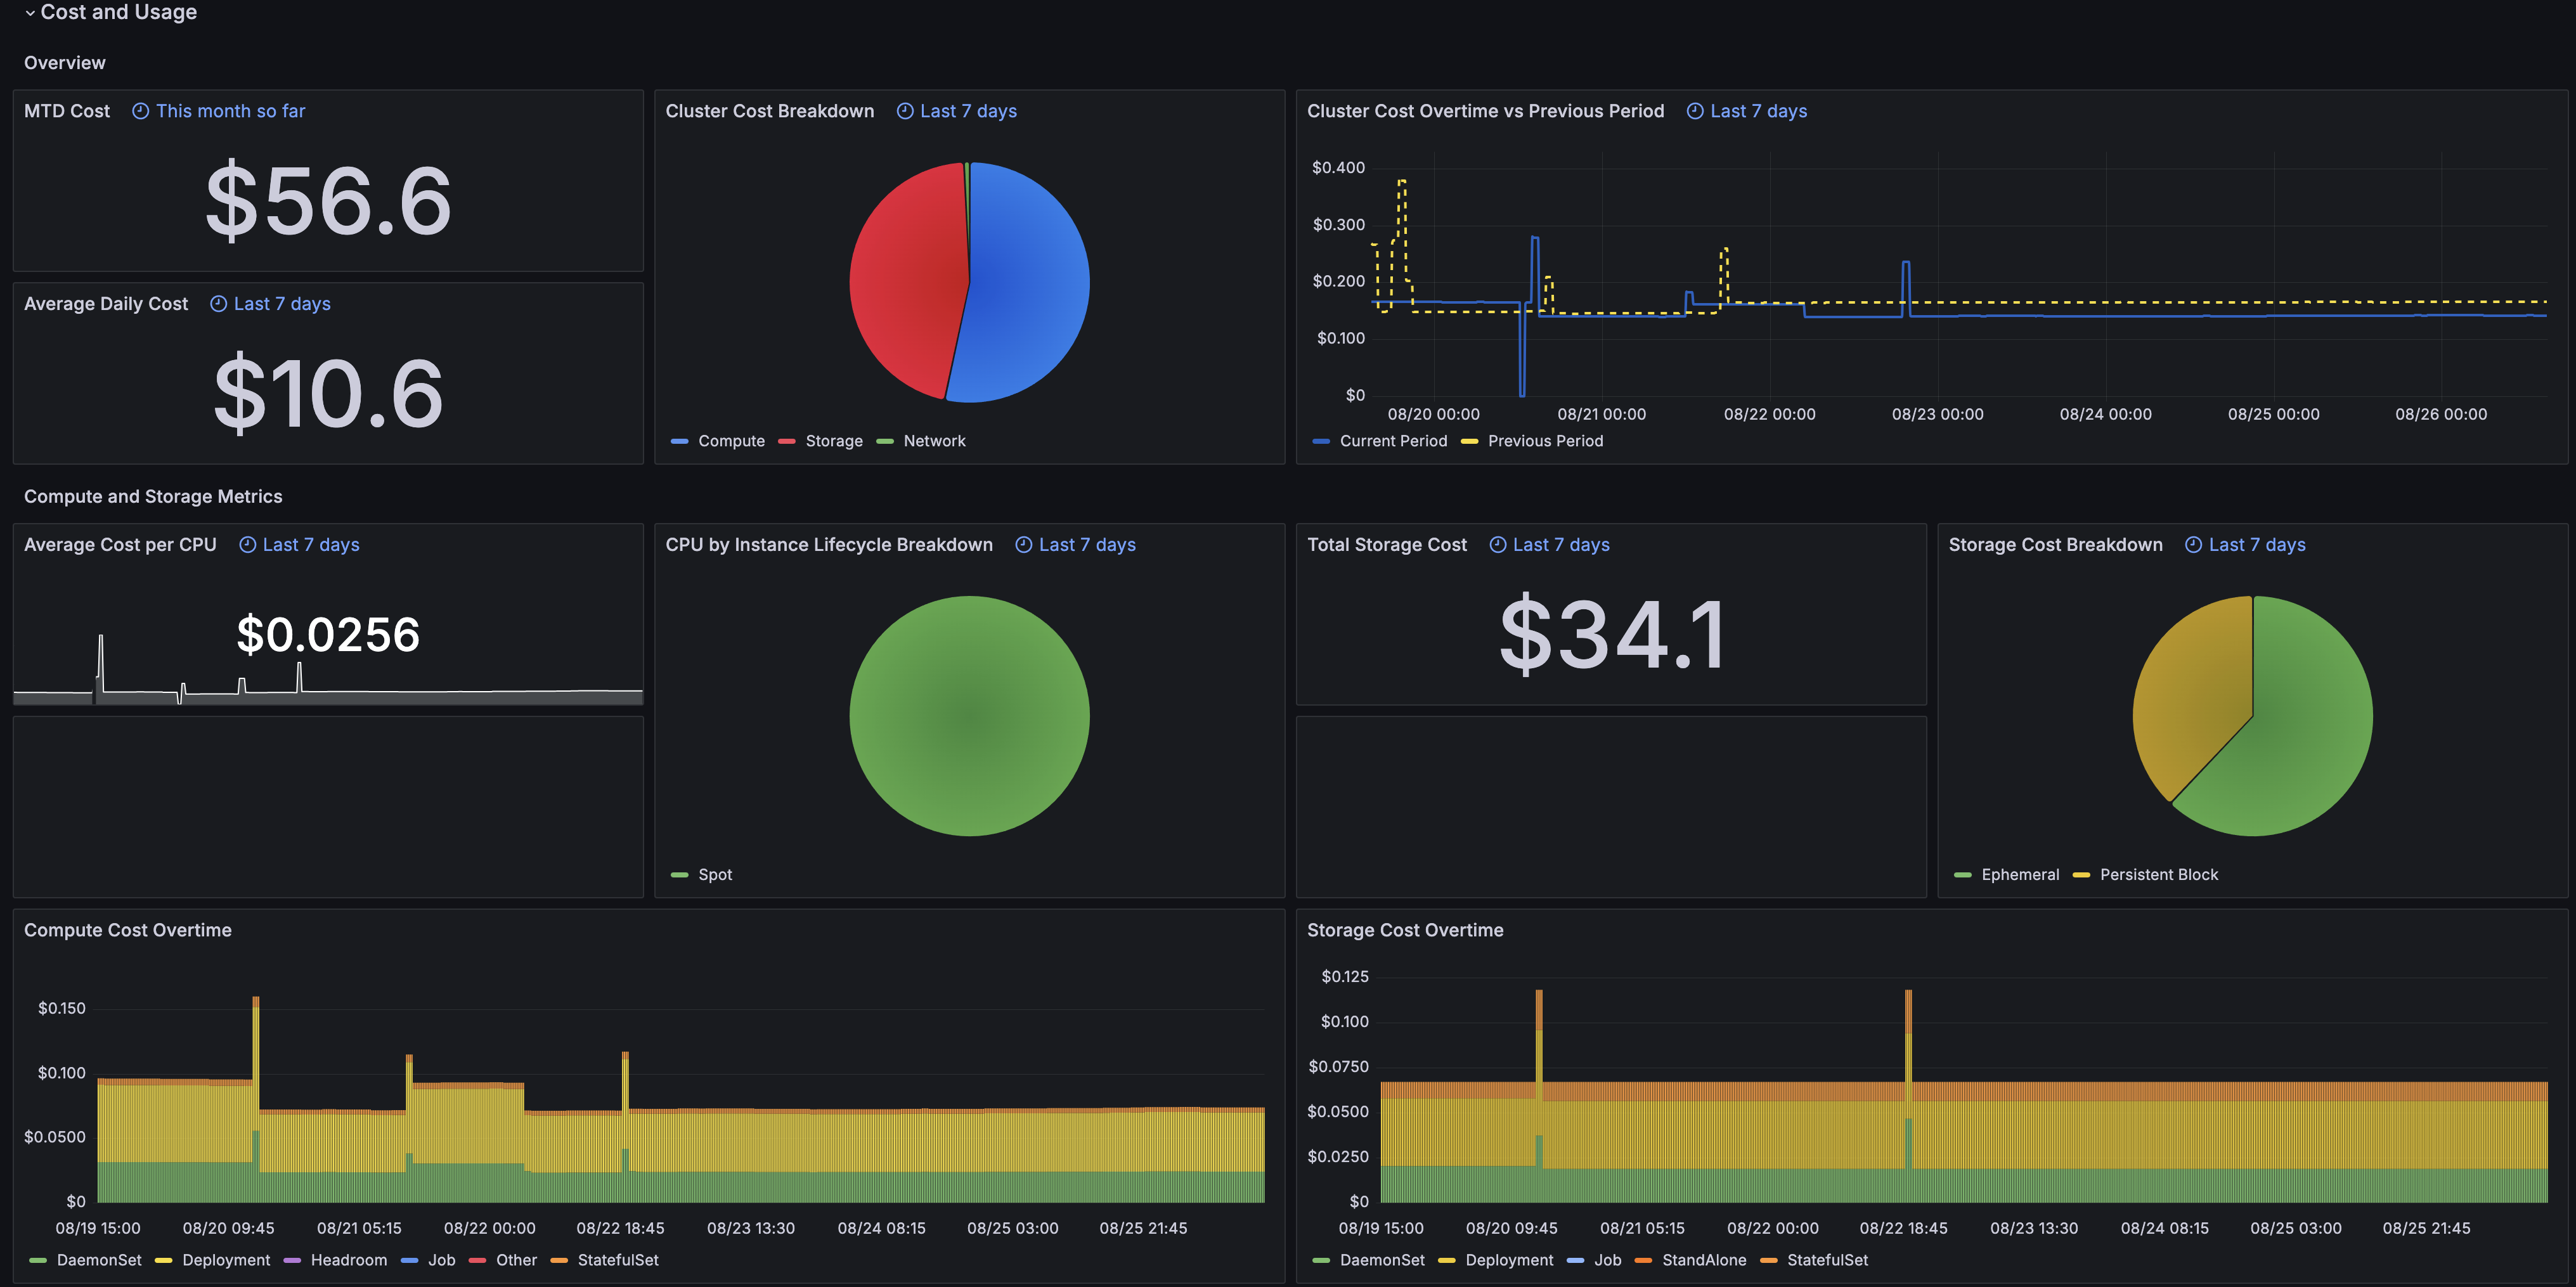Open Cluster Cost Breakdown panel title
The width and height of the screenshot is (2576, 1287).
(770, 111)
